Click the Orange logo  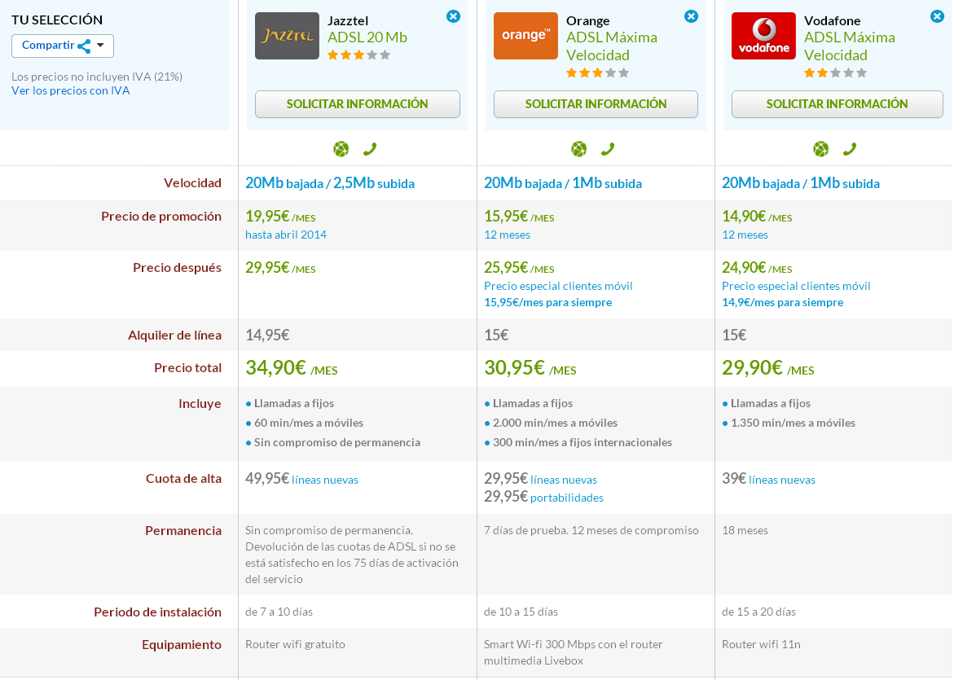pyautogui.click(x=525, y=36)
